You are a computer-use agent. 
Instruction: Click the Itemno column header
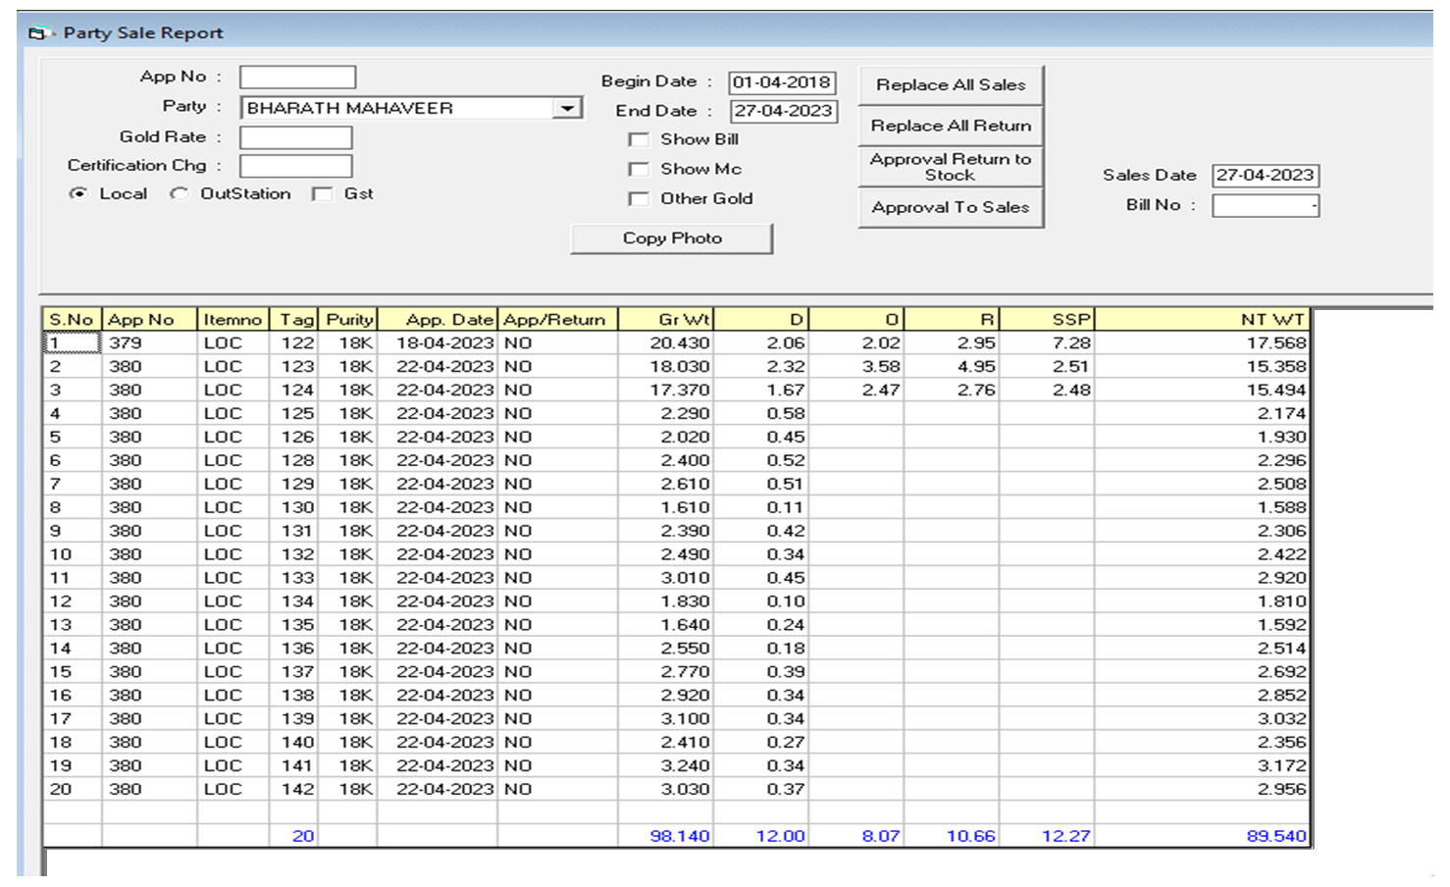tap(233, 320)
